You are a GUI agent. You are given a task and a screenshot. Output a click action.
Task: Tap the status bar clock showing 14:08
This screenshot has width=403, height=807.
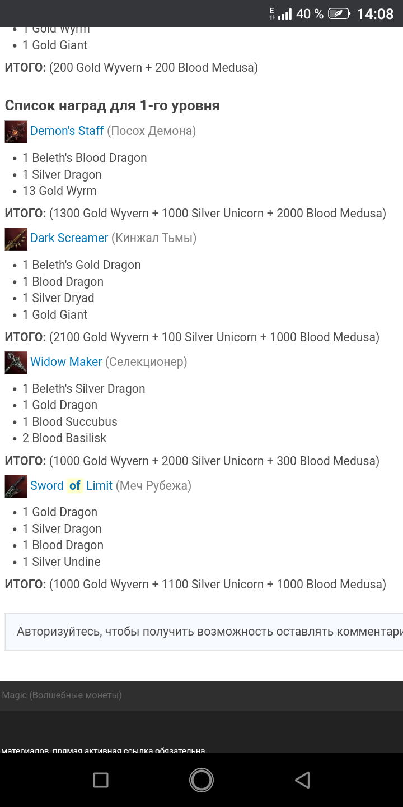pyautogui.click(x=375, y=14)
